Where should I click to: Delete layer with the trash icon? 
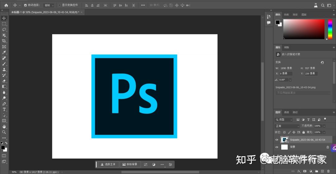tap(328, 171)
